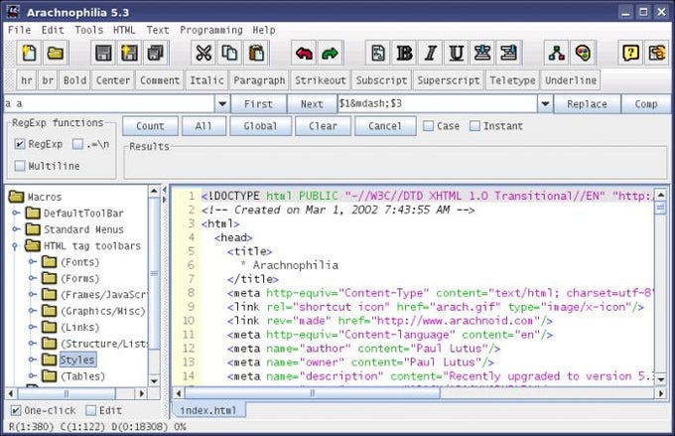Screen dimensions: 675x436
Task: Select the Styles folder in tree
Action: click(x=77, y=360)
